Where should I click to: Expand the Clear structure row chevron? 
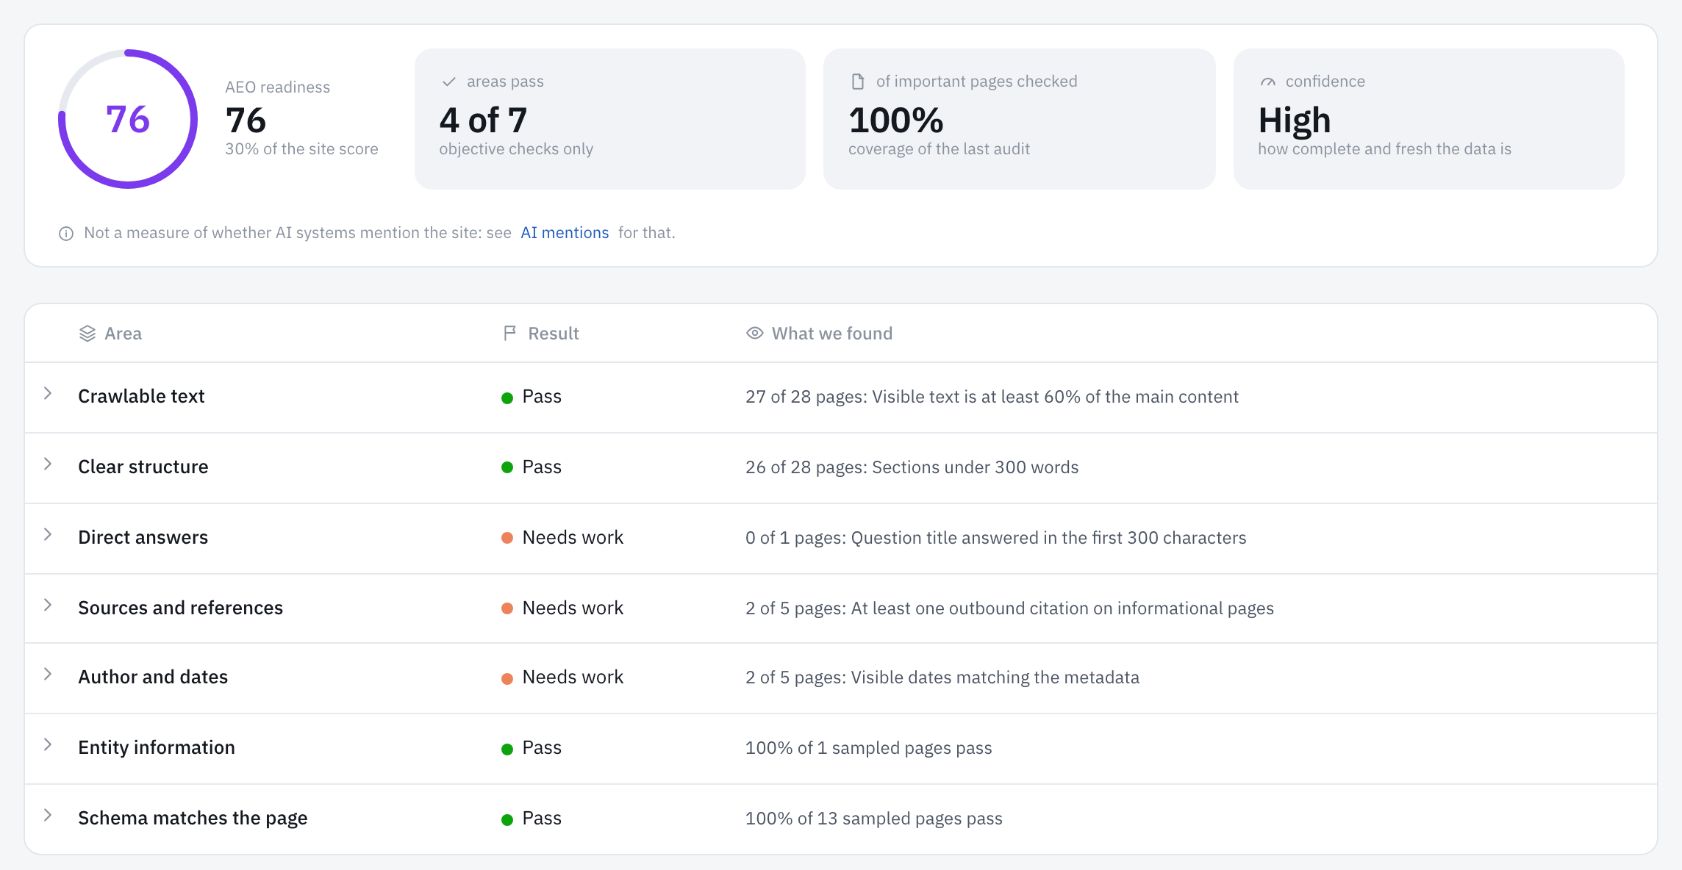click(x=48, y=464)
